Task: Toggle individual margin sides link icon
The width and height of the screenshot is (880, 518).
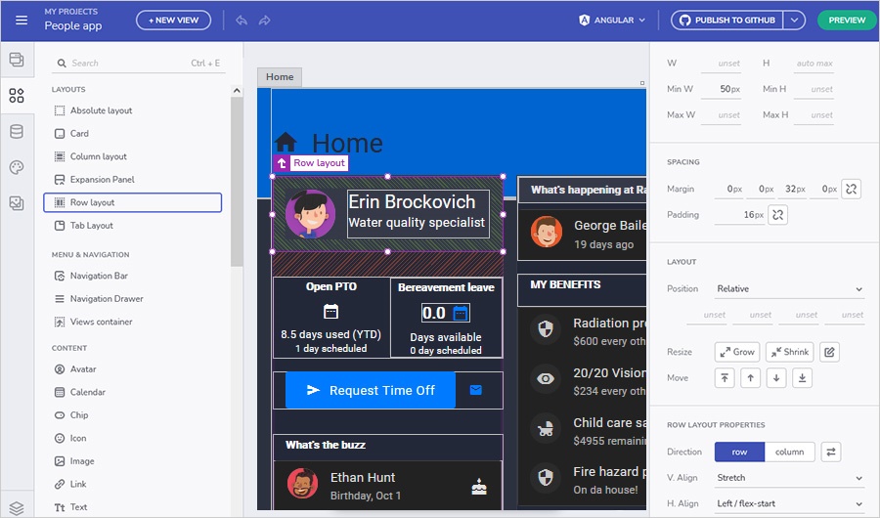Action: [x=852, y=189]
